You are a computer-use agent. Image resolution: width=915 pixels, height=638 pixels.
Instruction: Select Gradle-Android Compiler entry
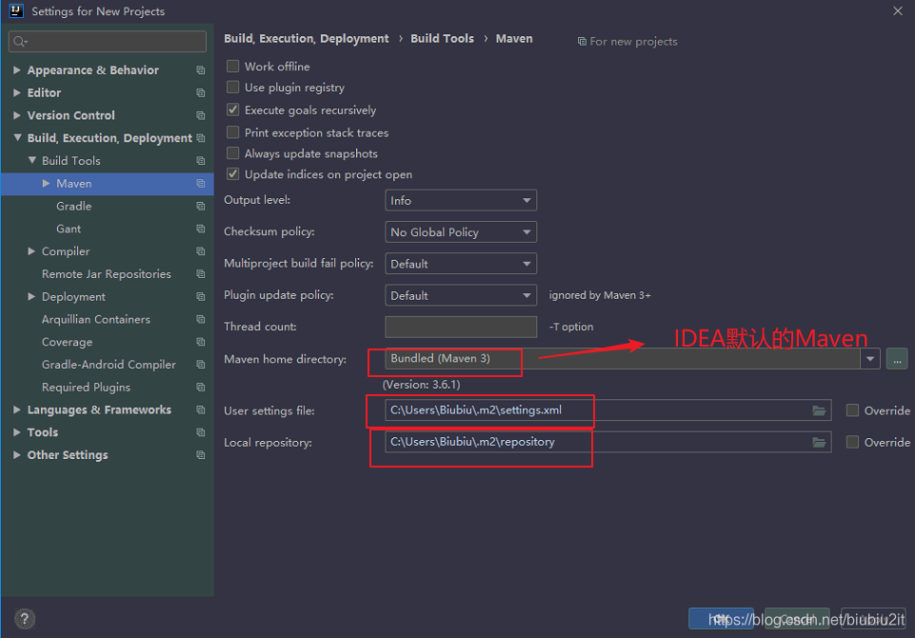(x=109, y=365)
